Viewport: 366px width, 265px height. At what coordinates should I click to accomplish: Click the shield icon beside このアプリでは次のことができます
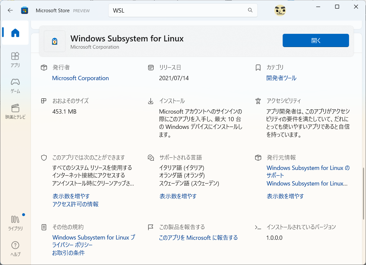coord(44,158)
